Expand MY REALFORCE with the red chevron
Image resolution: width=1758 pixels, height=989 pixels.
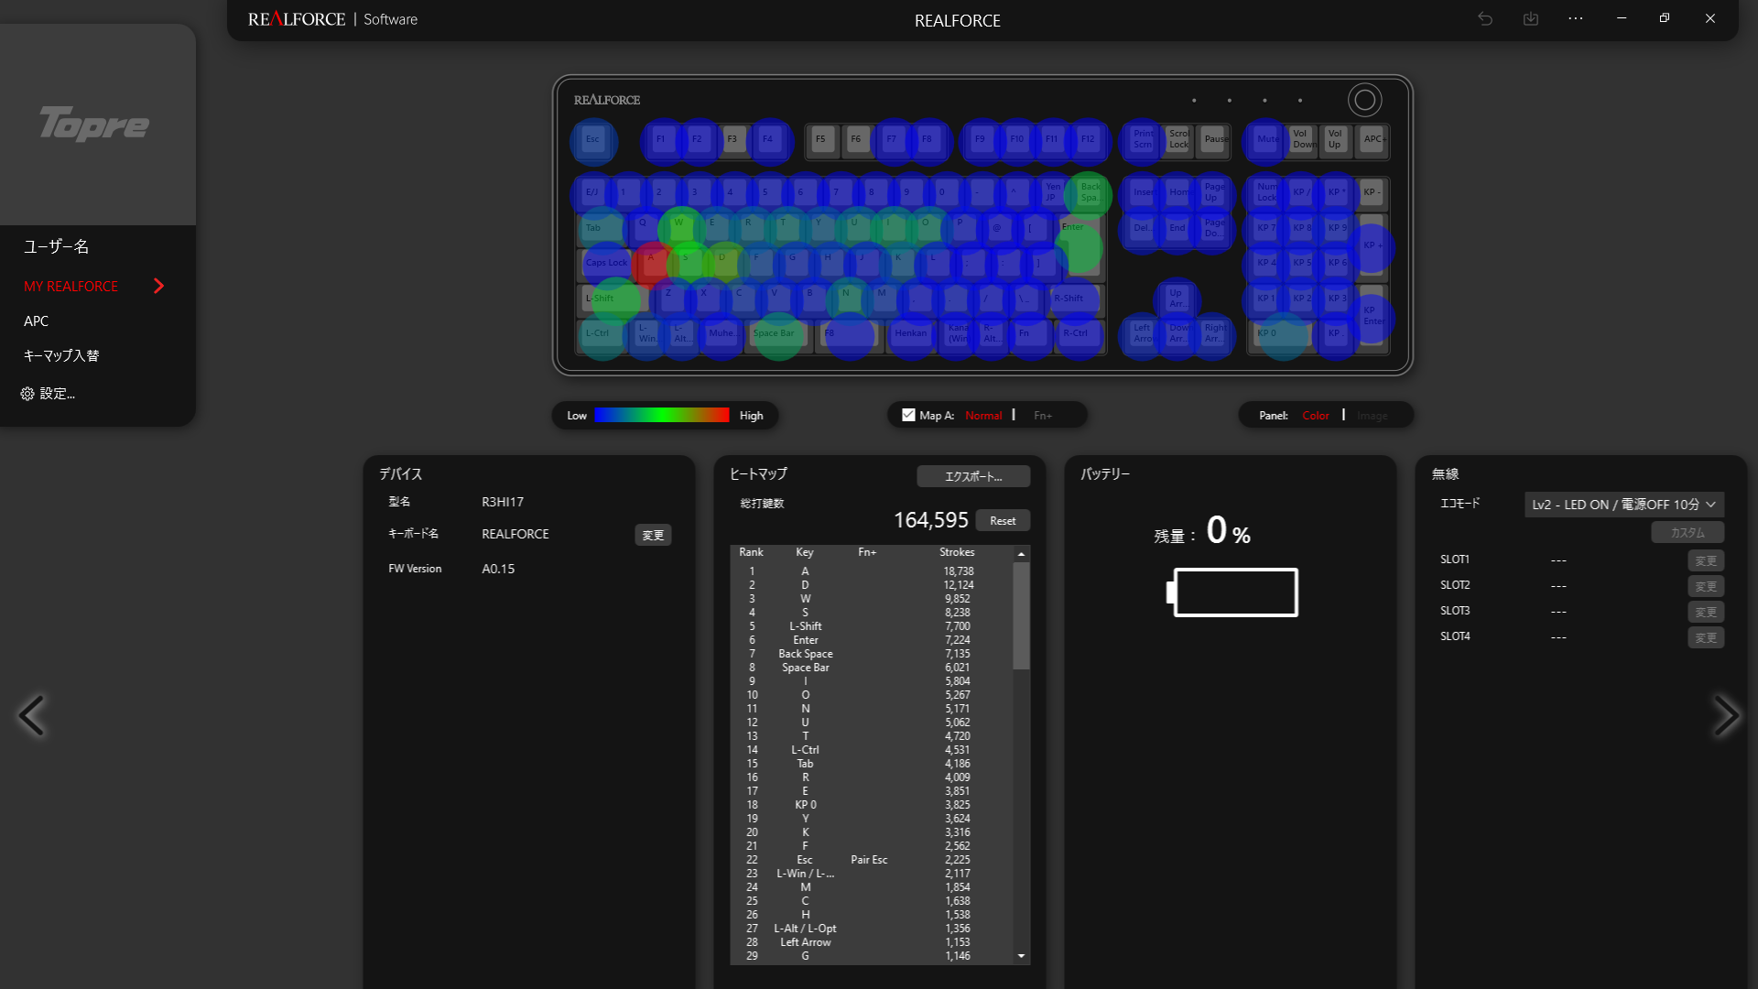(158, 286)
